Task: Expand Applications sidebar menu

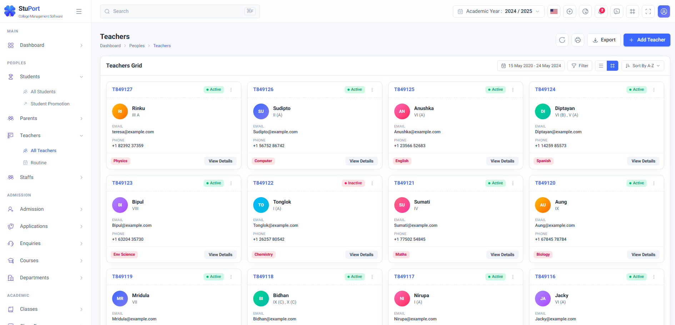Action: pos(45,226)
